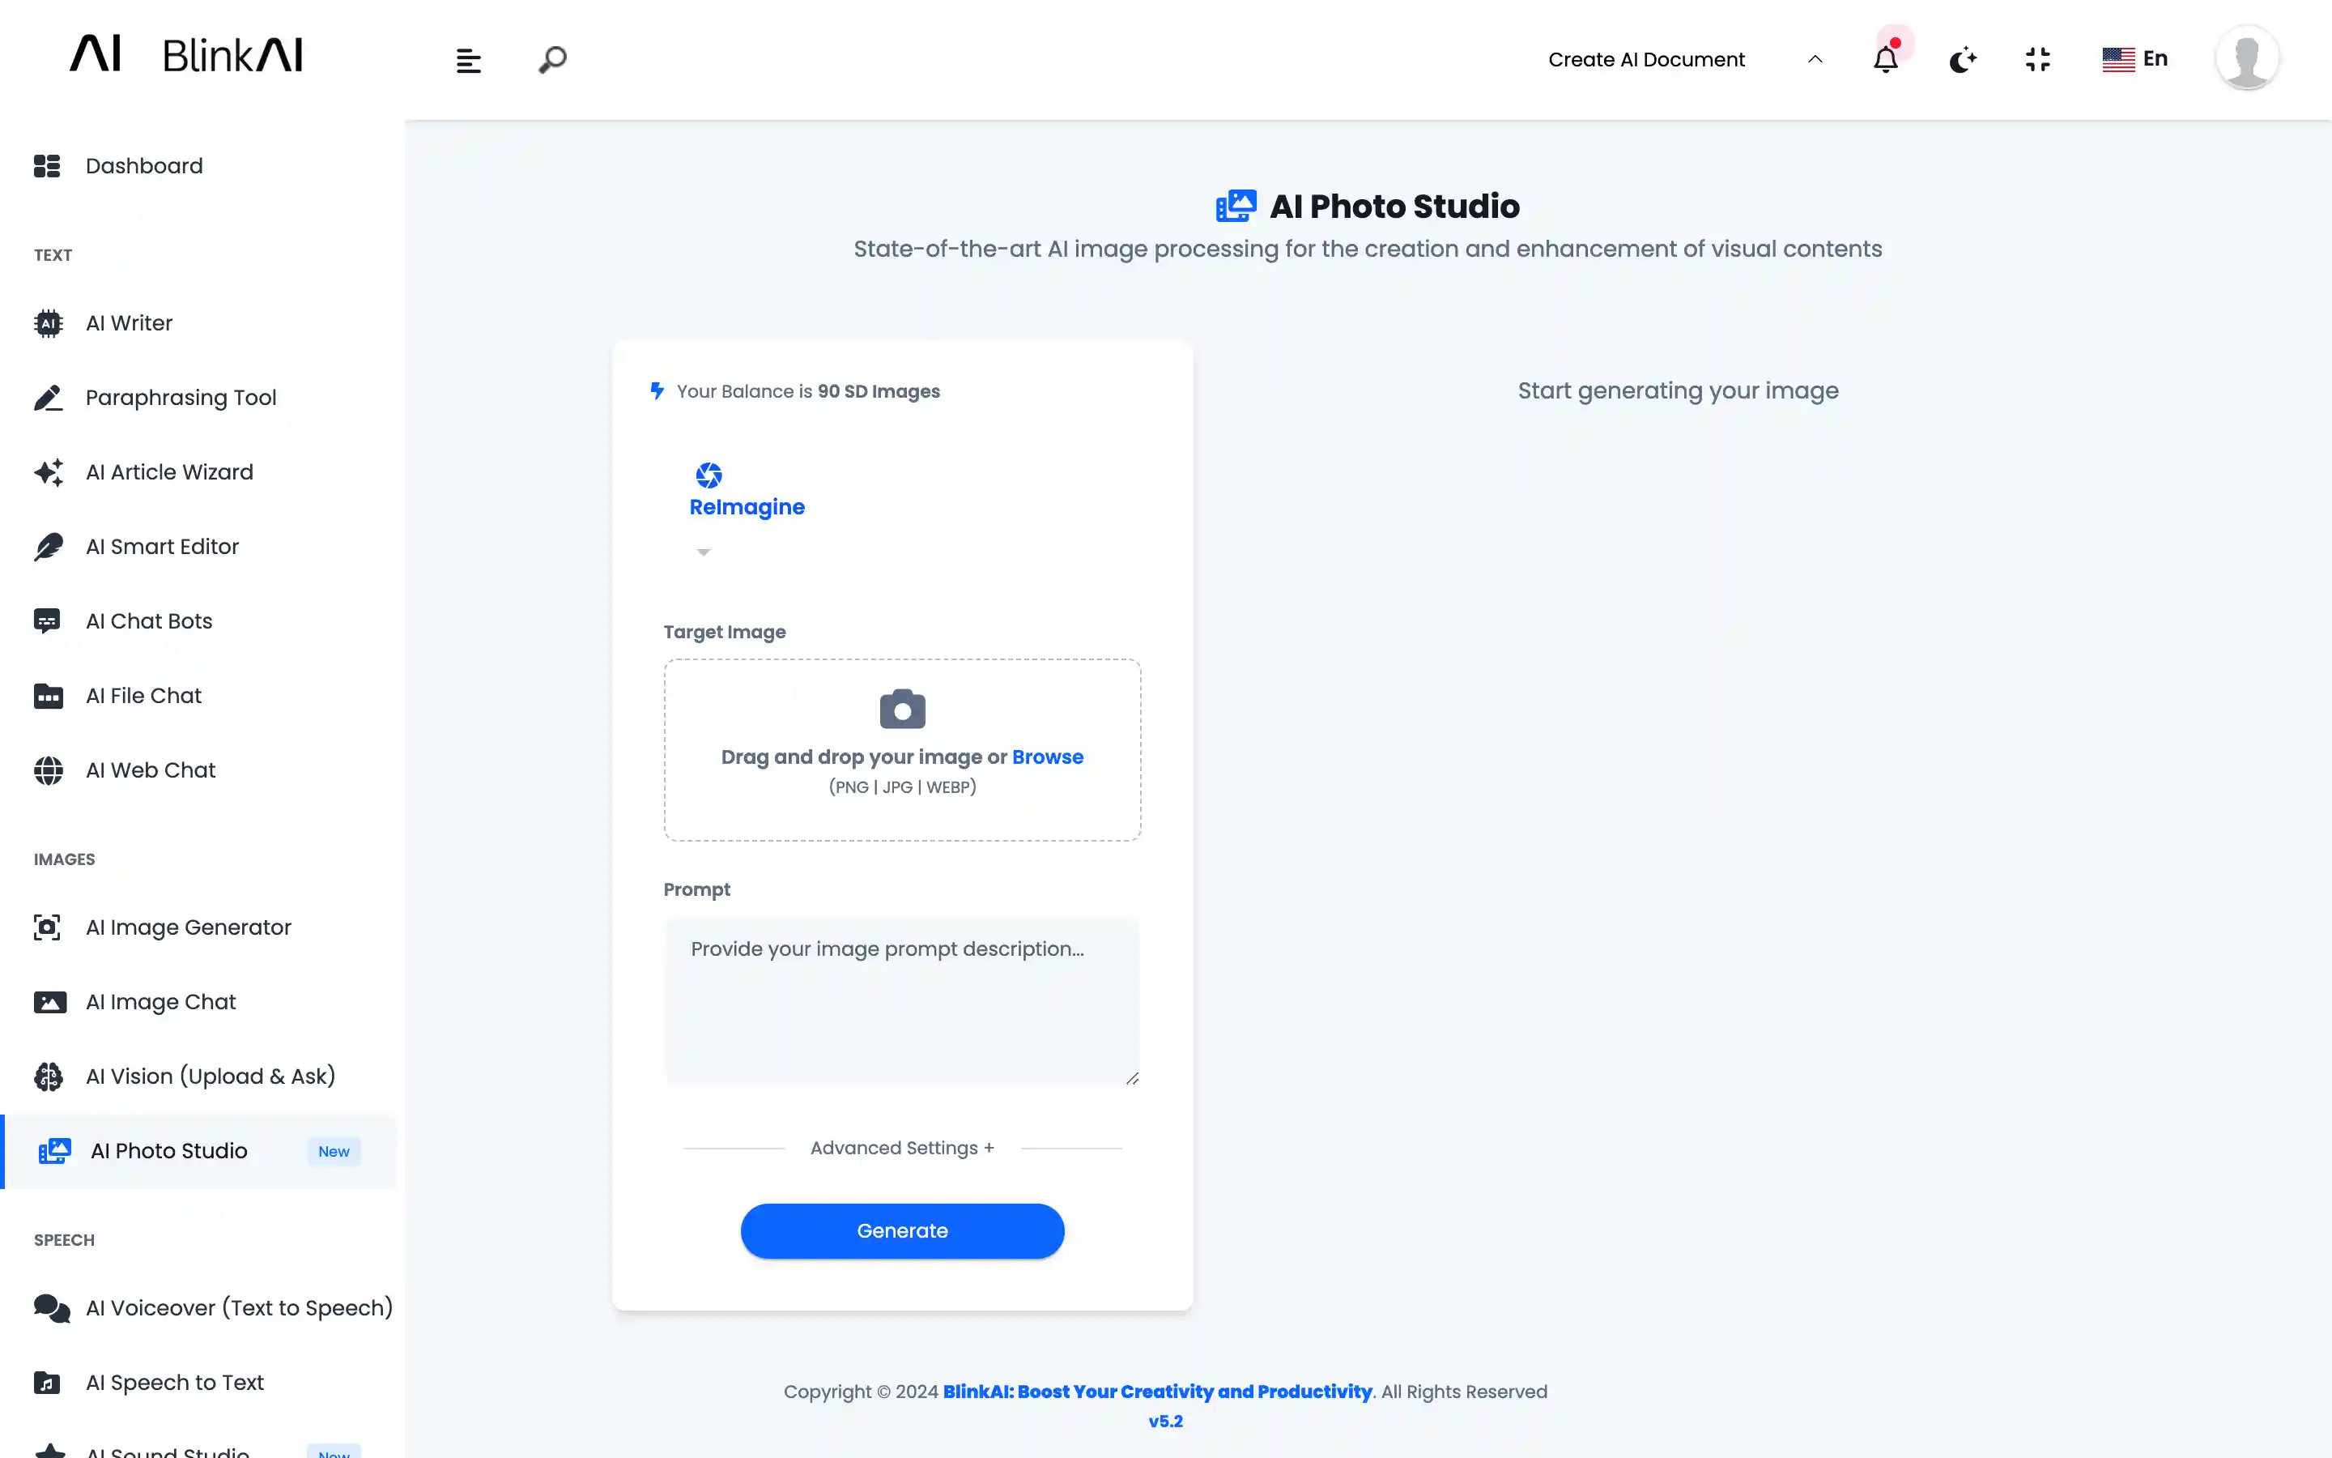
Task: Open AI Image Generator tool
Action: pyautogui.click(x=188, y=926)
